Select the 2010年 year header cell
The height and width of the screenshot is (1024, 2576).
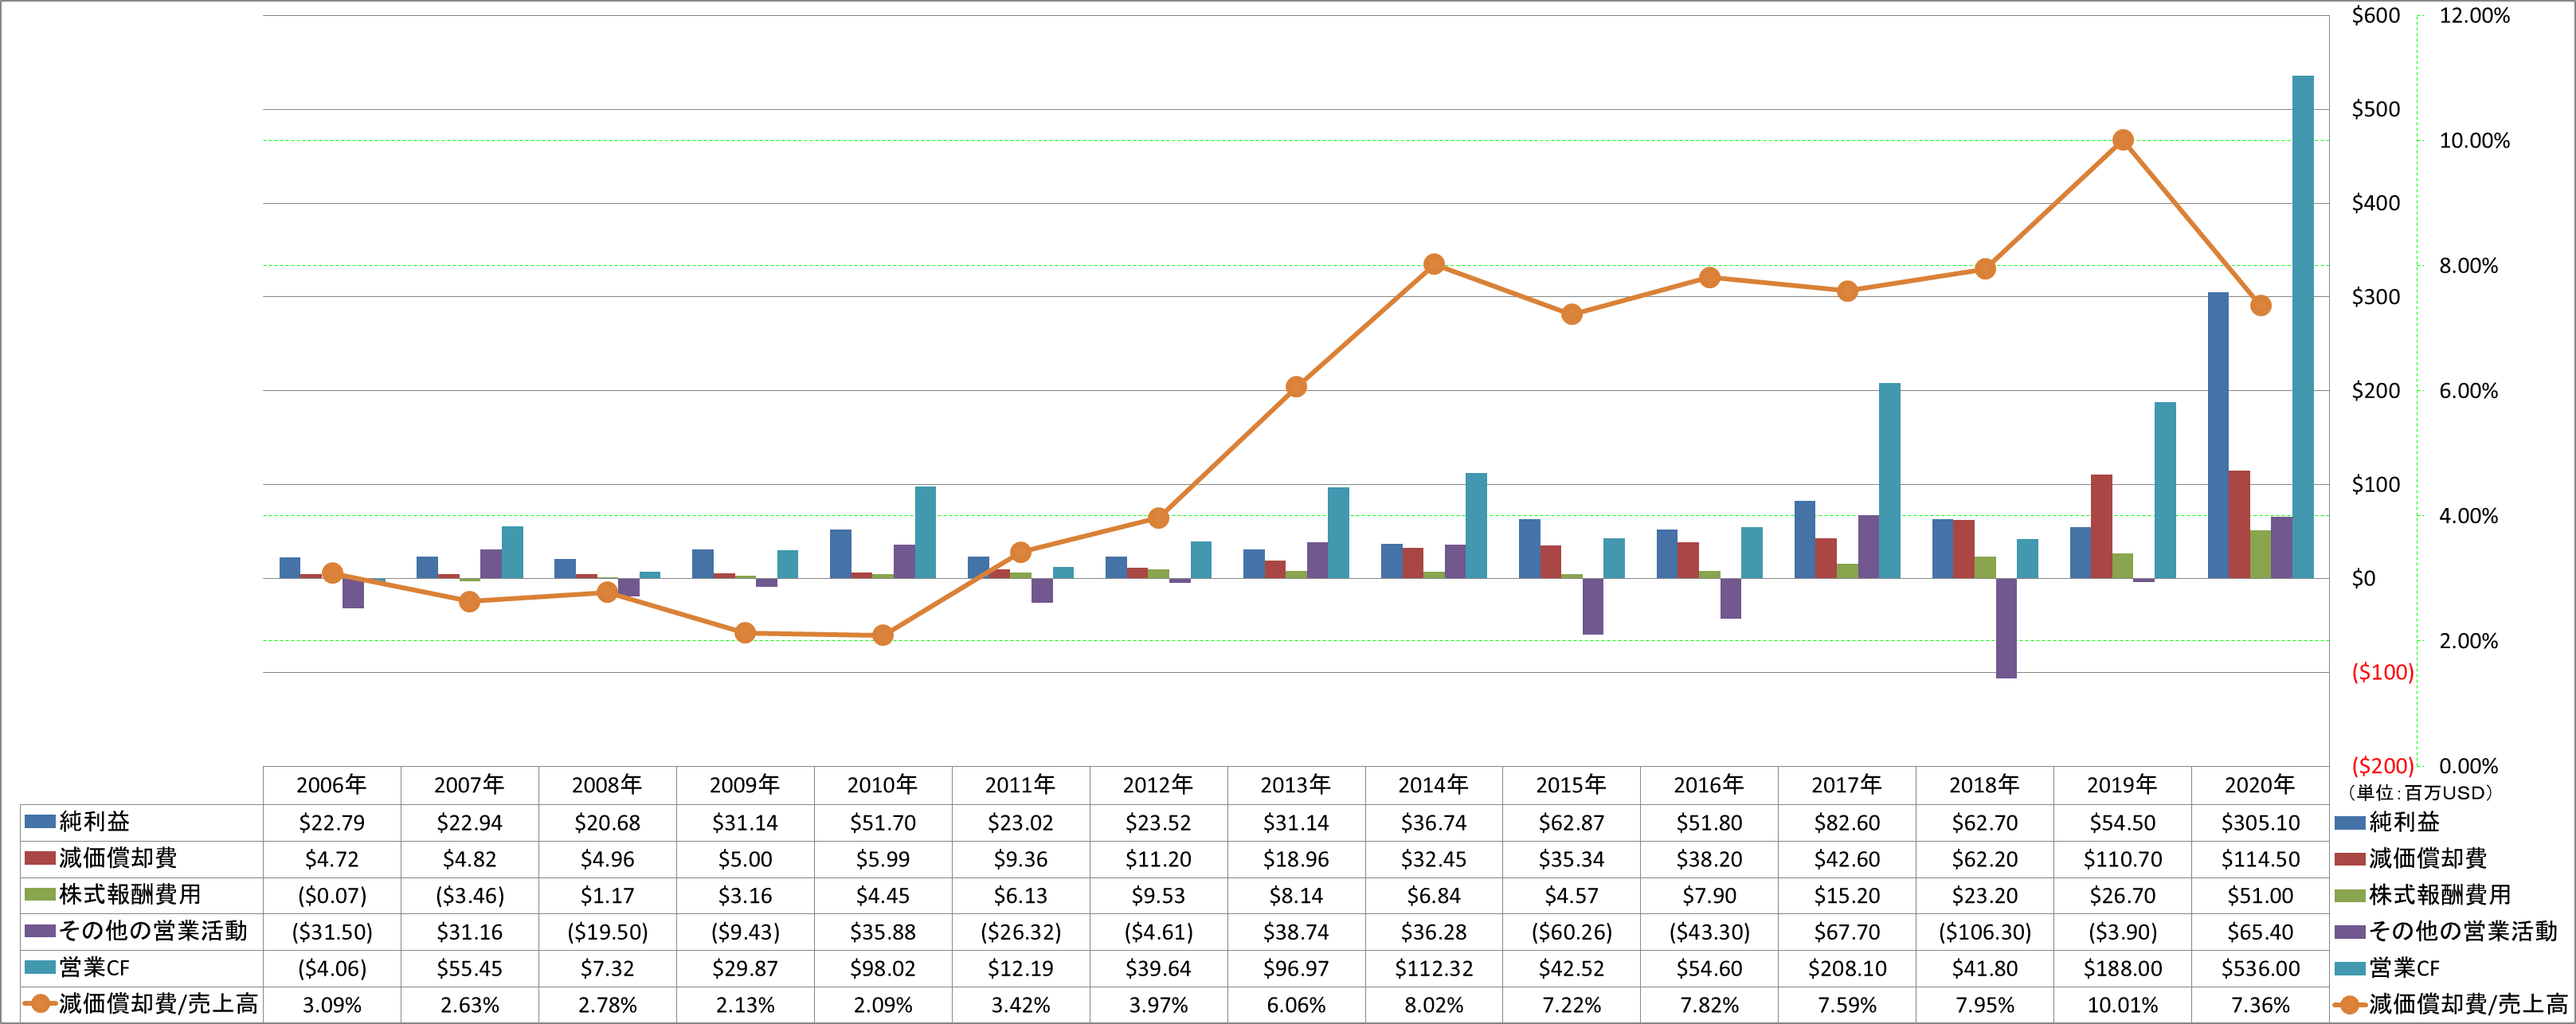point(882,785)
